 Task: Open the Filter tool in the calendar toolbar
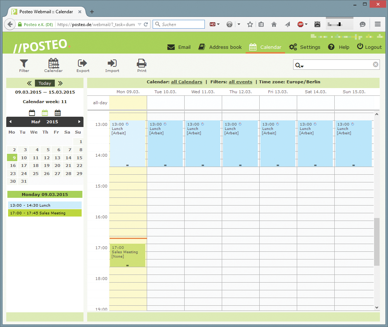[24, 65]
